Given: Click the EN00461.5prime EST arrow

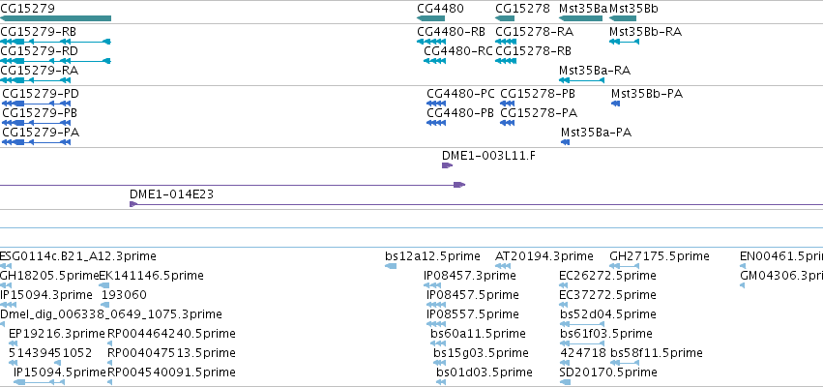Looking at the screenshot, I should (743, 266).
